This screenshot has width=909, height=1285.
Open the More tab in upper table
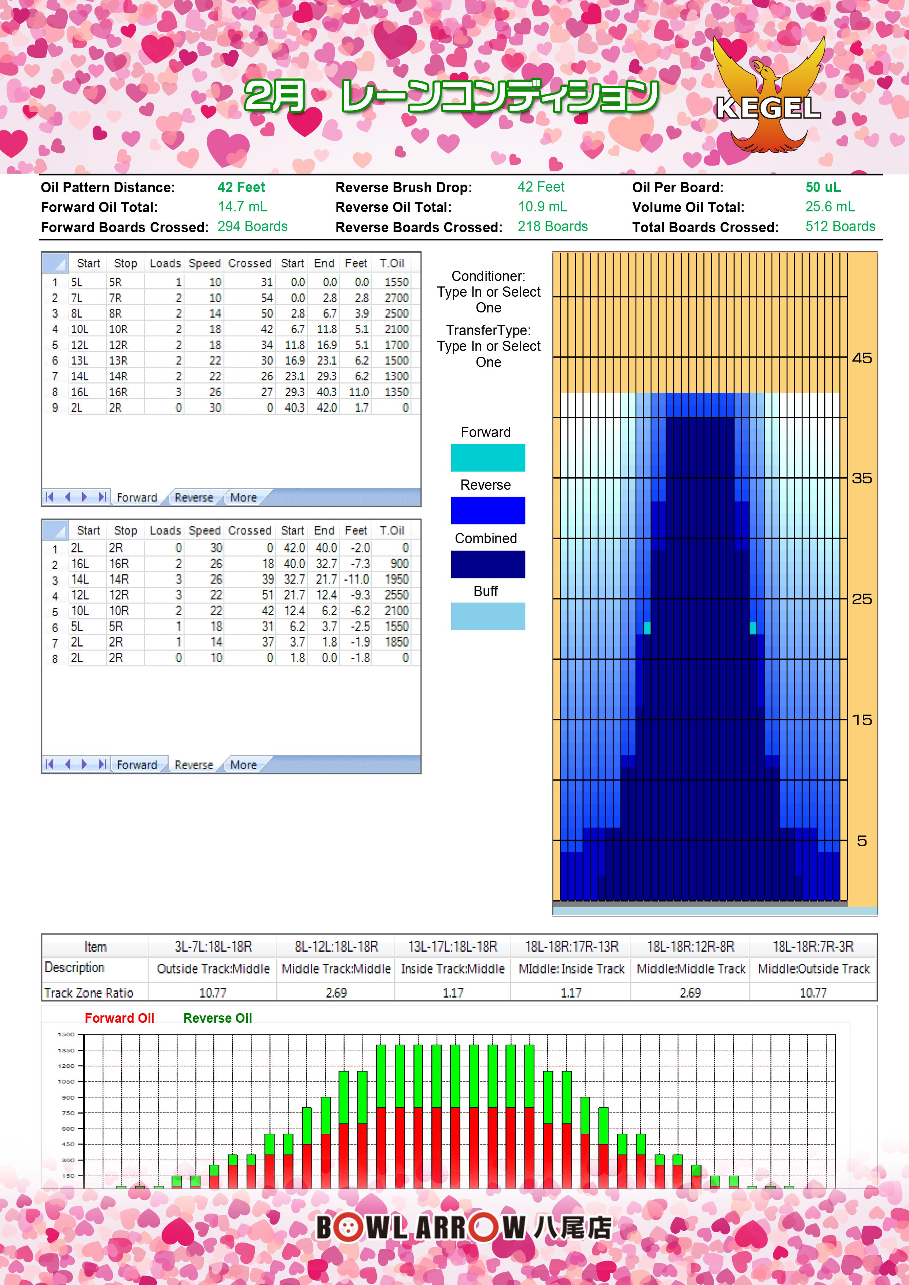click(x=244, y=497)
